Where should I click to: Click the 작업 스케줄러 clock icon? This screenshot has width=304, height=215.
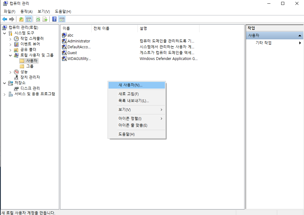tap(16, 39)
